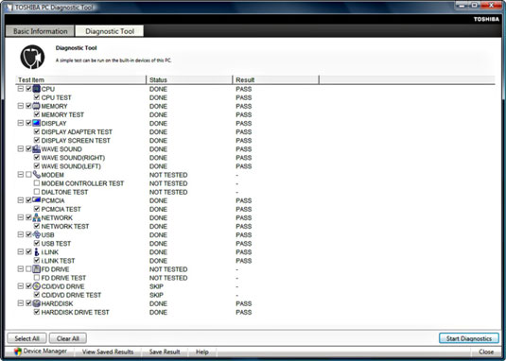Uncheck DISPLAY SCREEN TEST checkbox
The image size is (506, 361).
pyautogui.click(x=37, y=140)
